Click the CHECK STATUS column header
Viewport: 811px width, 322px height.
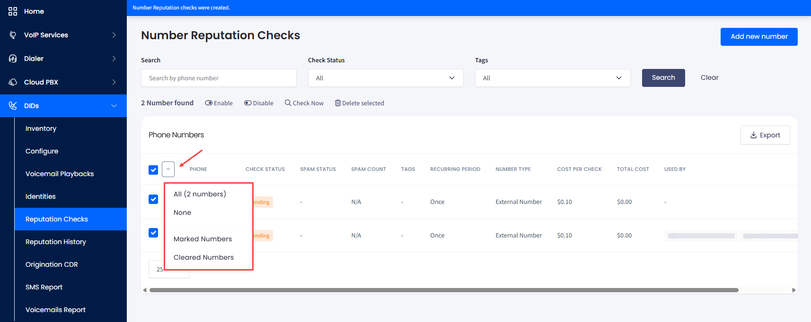265,169
